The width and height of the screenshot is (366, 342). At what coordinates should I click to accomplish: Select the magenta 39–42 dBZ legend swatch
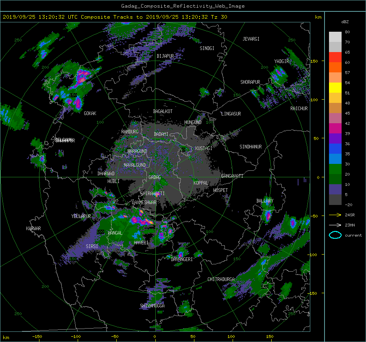click(x=335, y=128)
